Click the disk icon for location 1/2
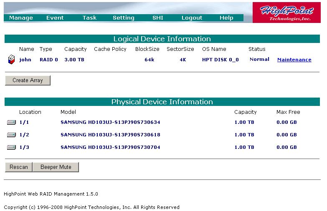327x211 pixels. point(11,135)
